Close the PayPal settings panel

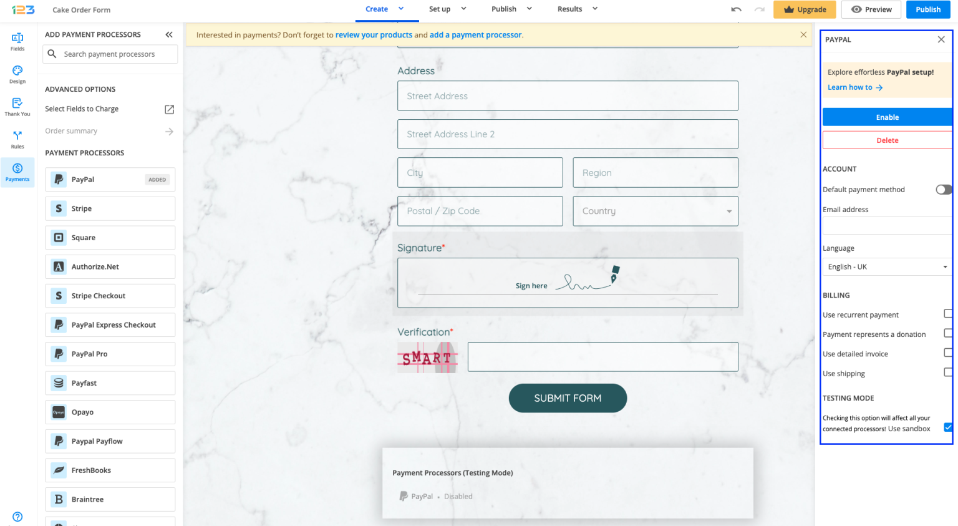coord(941,39)
